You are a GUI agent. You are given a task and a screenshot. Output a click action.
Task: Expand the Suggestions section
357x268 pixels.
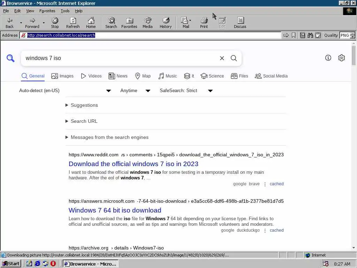[x=82, y=105]
